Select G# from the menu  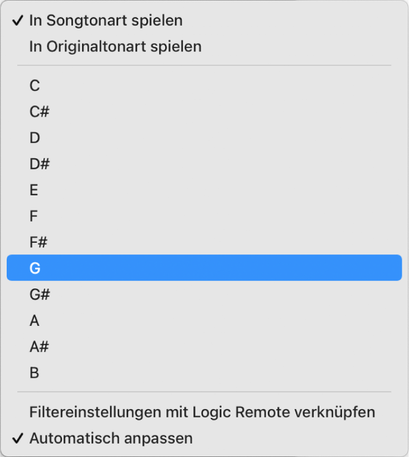pyautogui.click(x=39, y=294)
